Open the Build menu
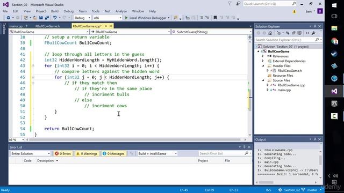Viewport: 344px width, 193px height. point(55,11)
